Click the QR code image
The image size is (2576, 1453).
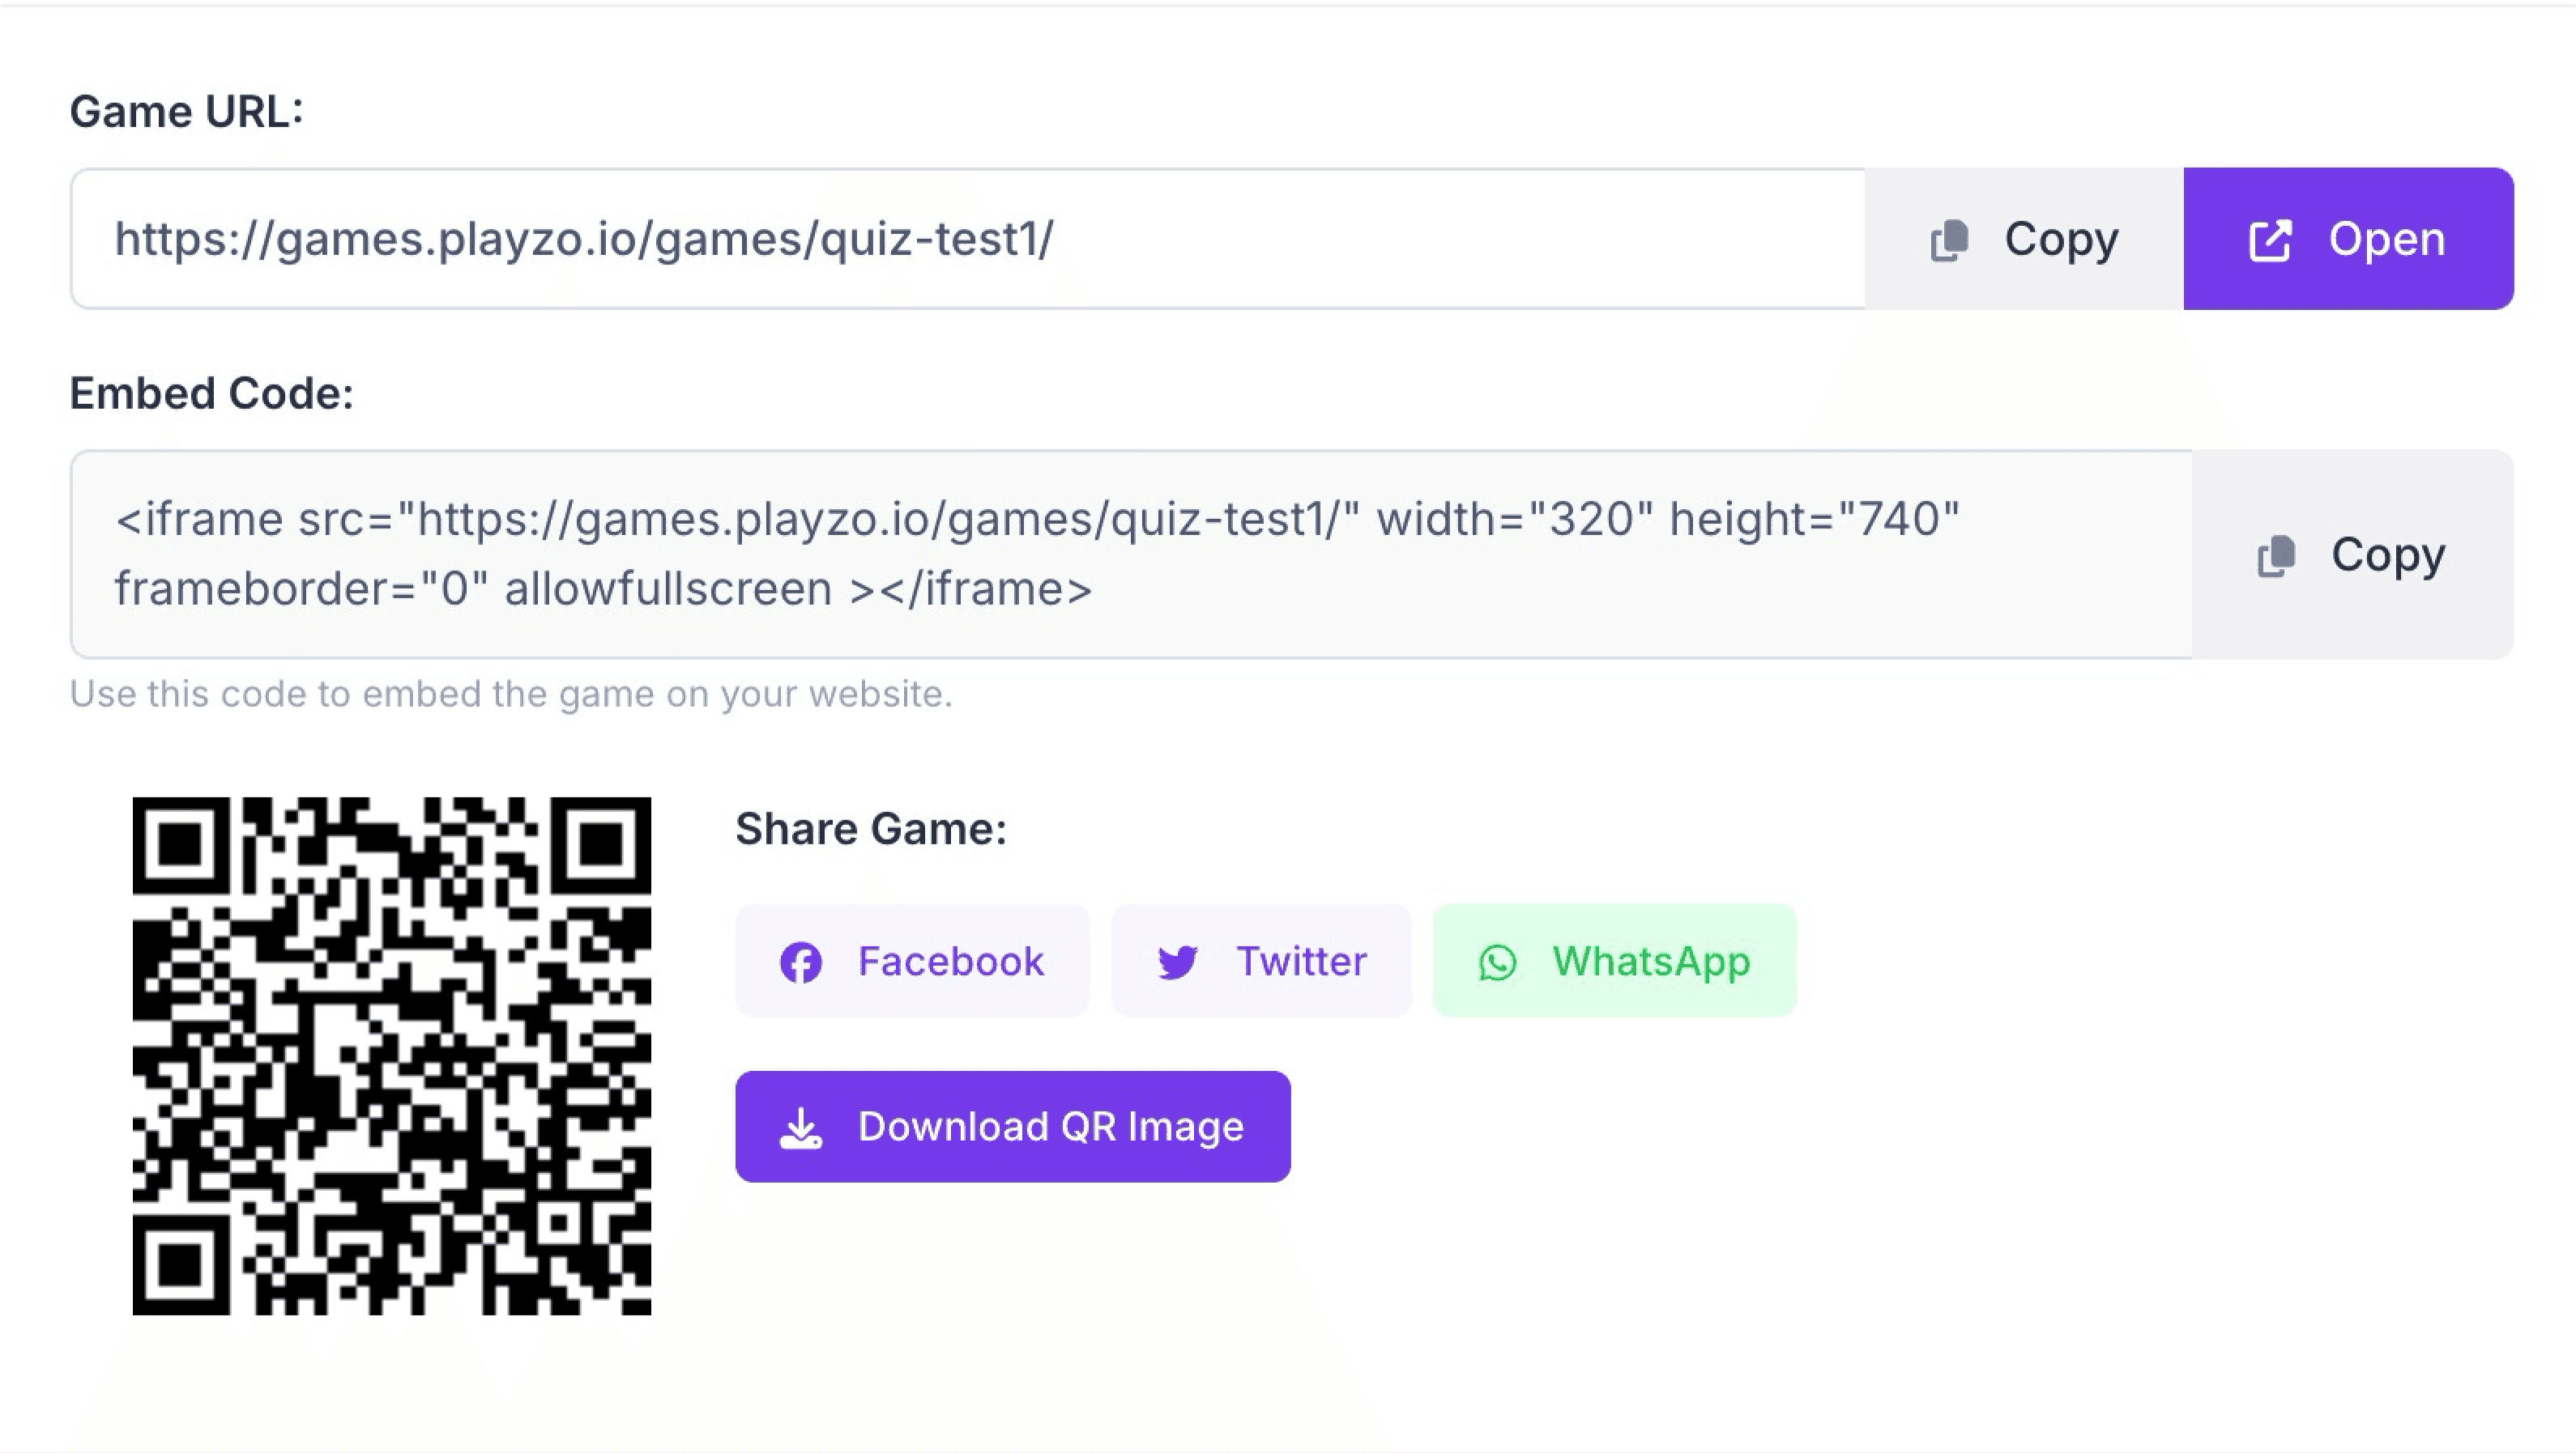(392, 1056)
